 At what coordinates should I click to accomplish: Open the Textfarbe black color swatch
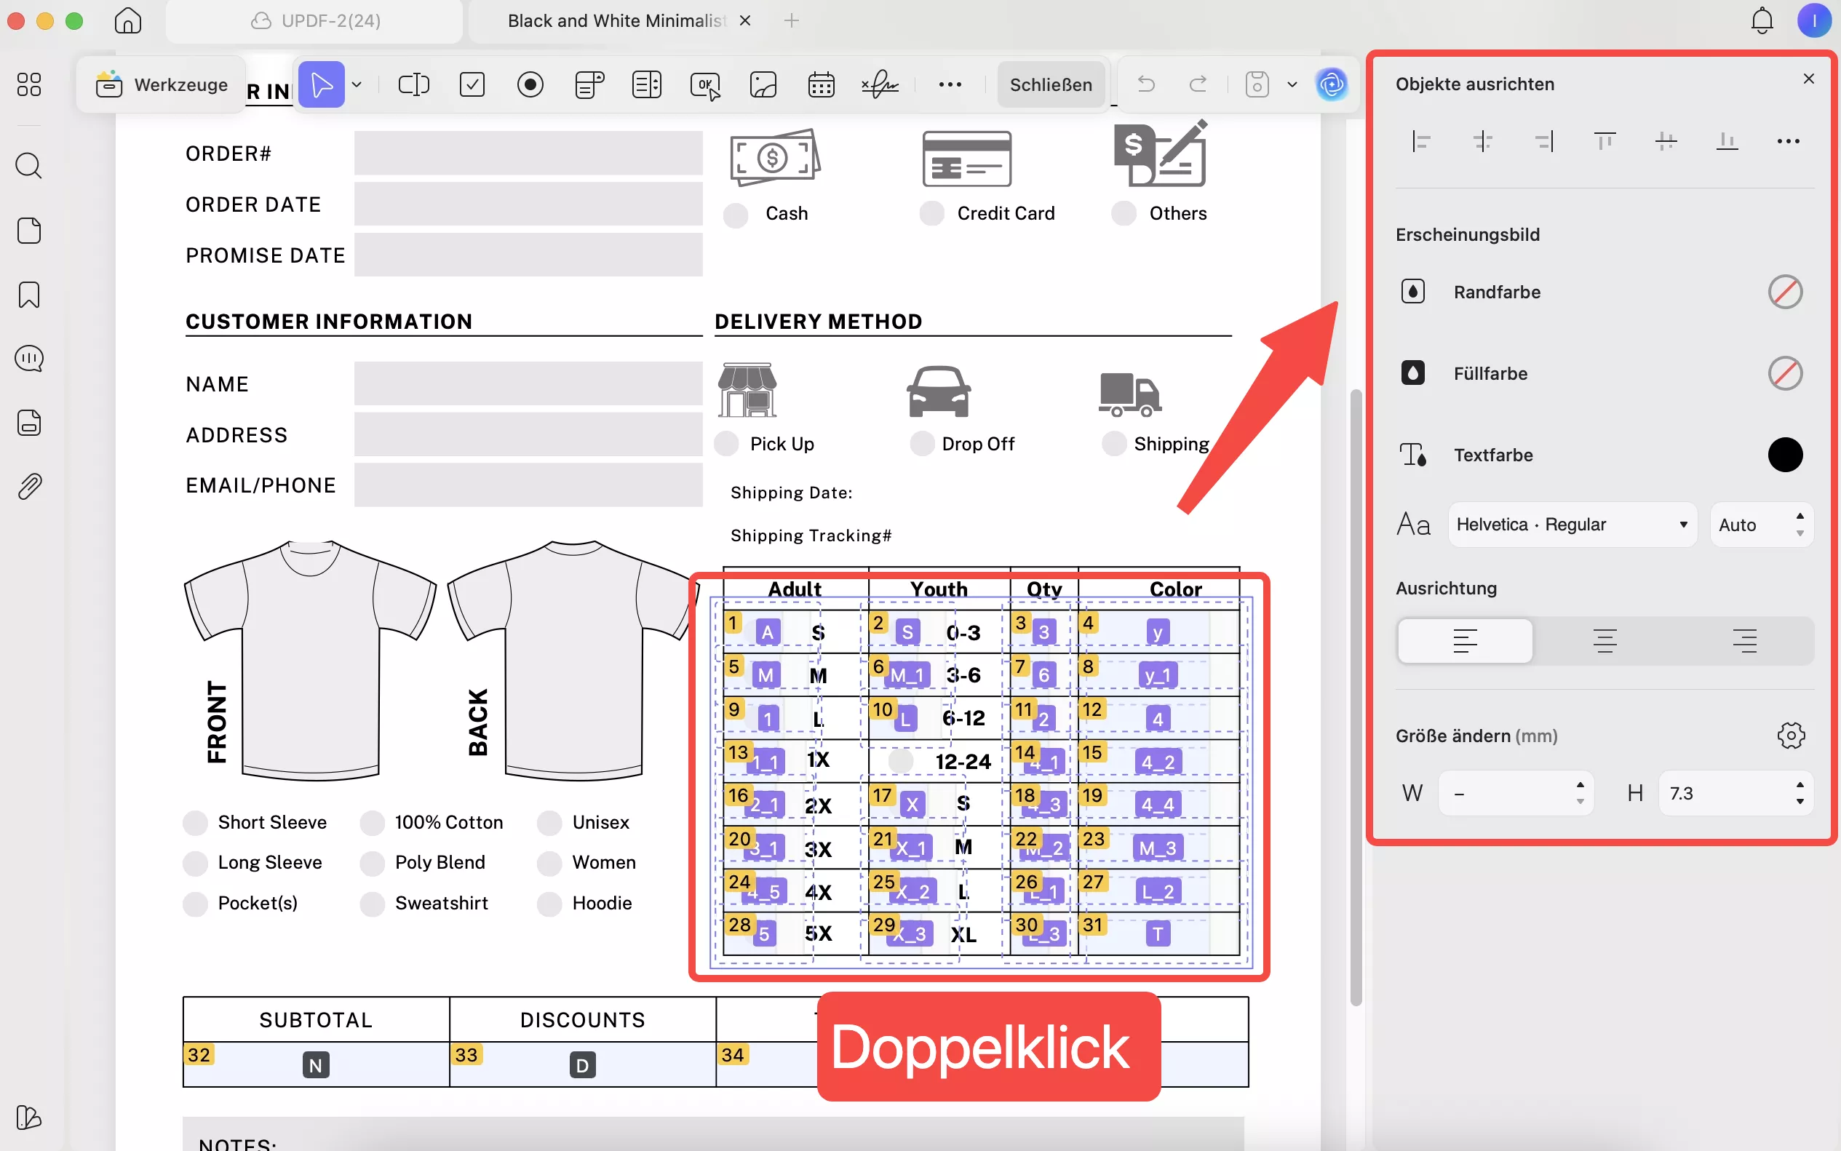tap(1785, 455)
